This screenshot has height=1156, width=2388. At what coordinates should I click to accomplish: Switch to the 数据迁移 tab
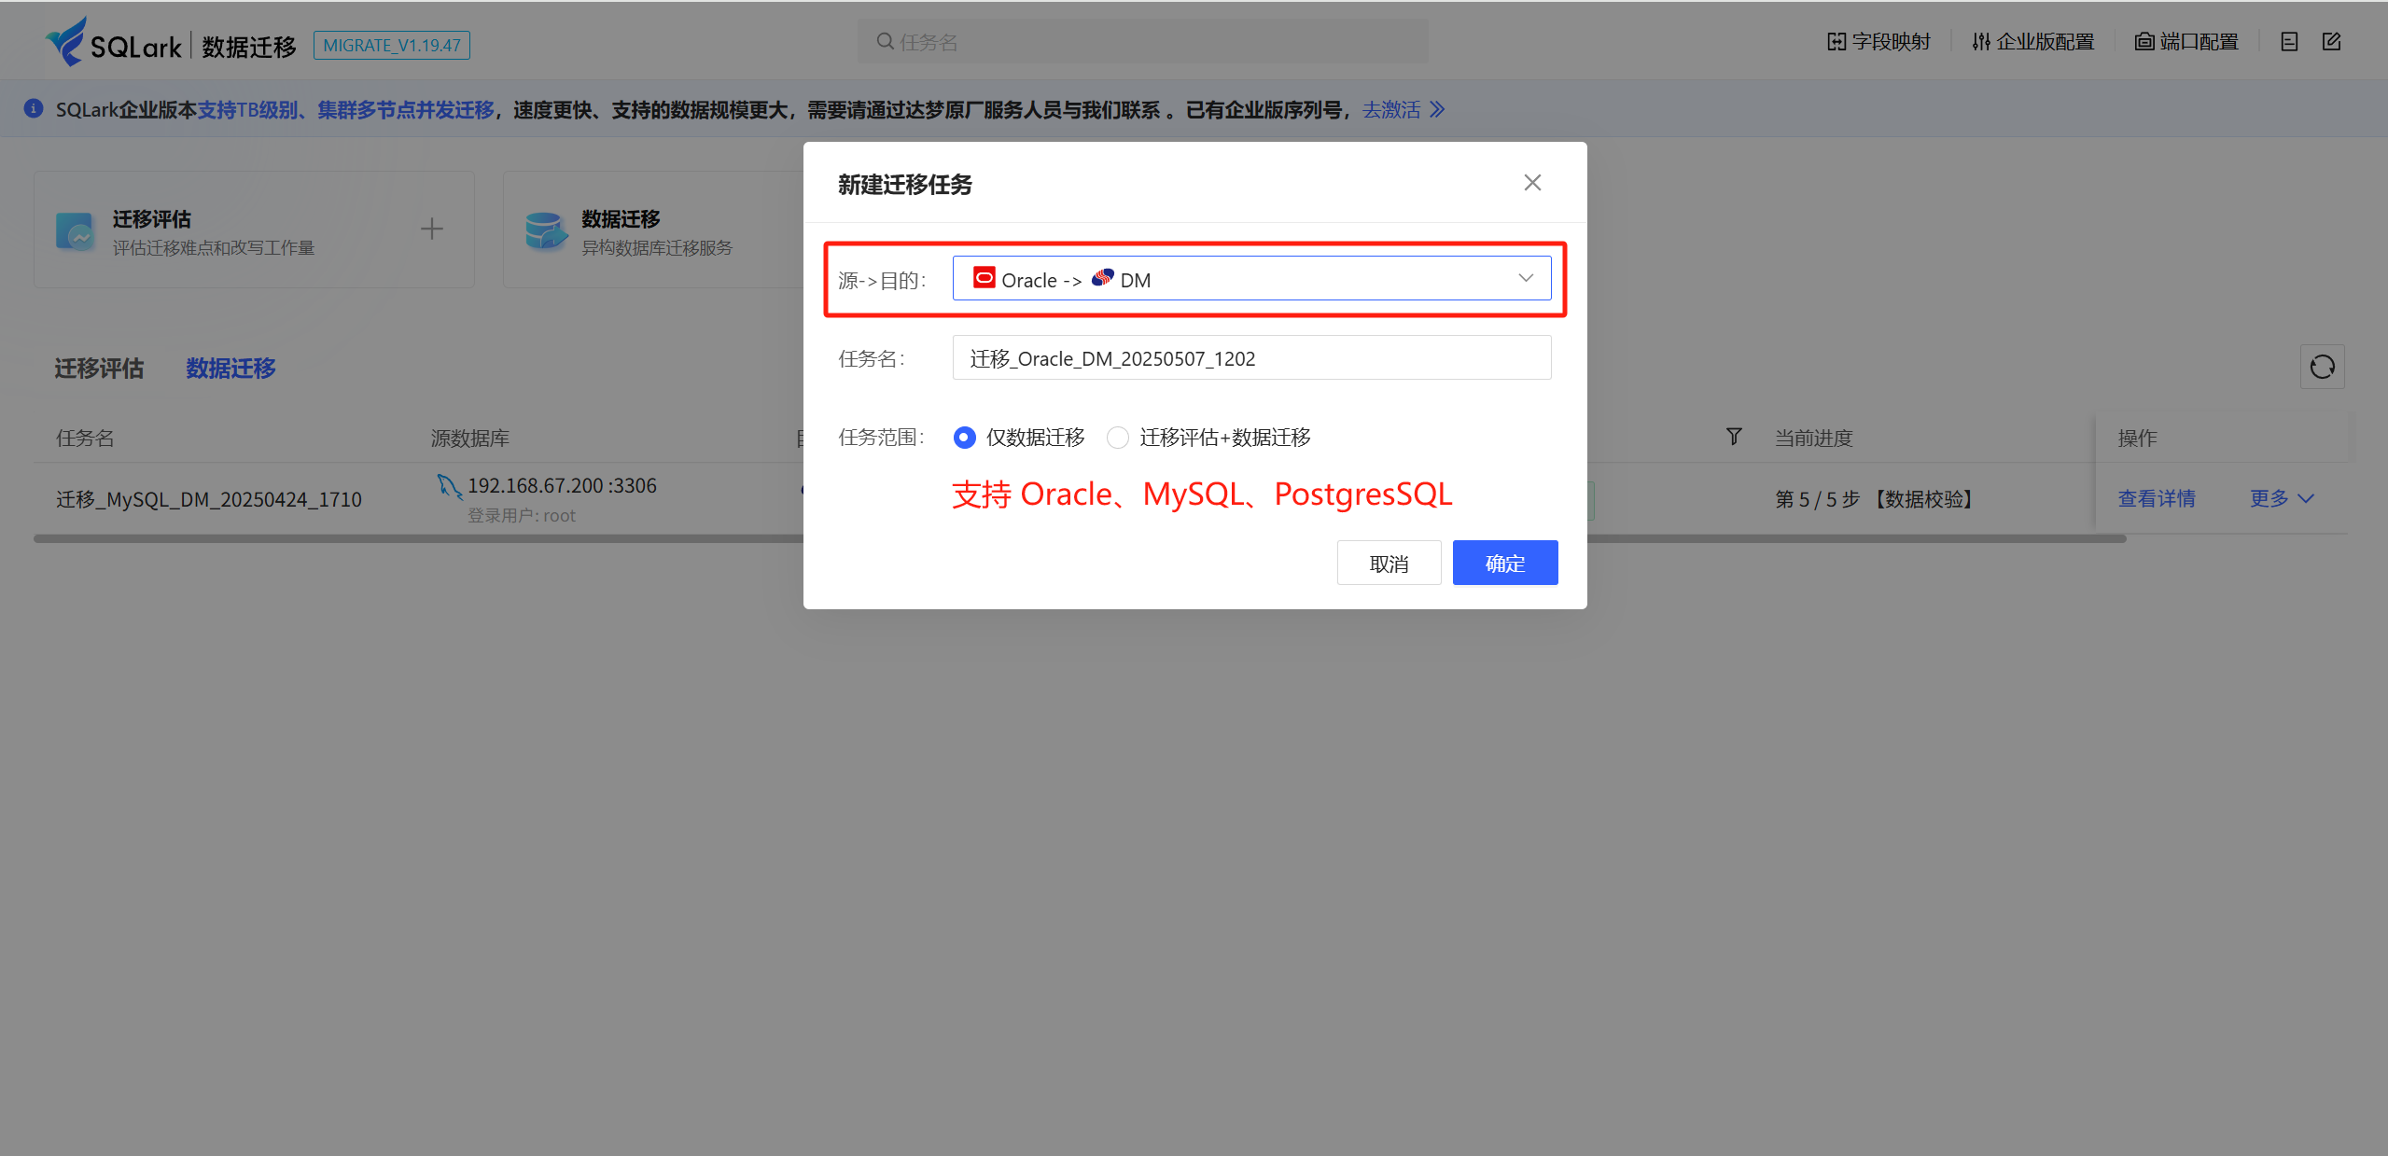coord(230,369)
